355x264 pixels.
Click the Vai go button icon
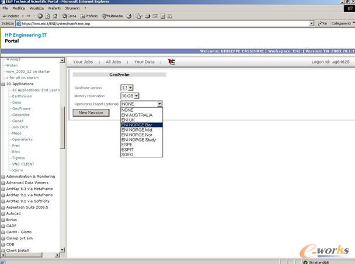click(319, 23)
